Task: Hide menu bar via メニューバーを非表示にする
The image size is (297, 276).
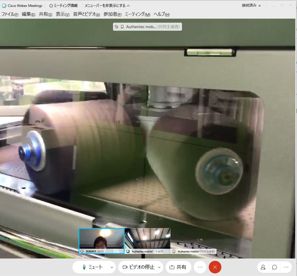Action: [107, 6]
